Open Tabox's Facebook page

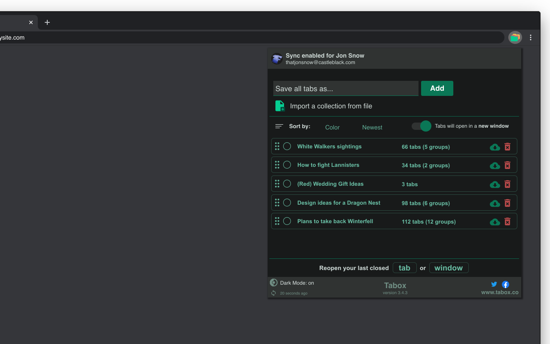(505, 284)
